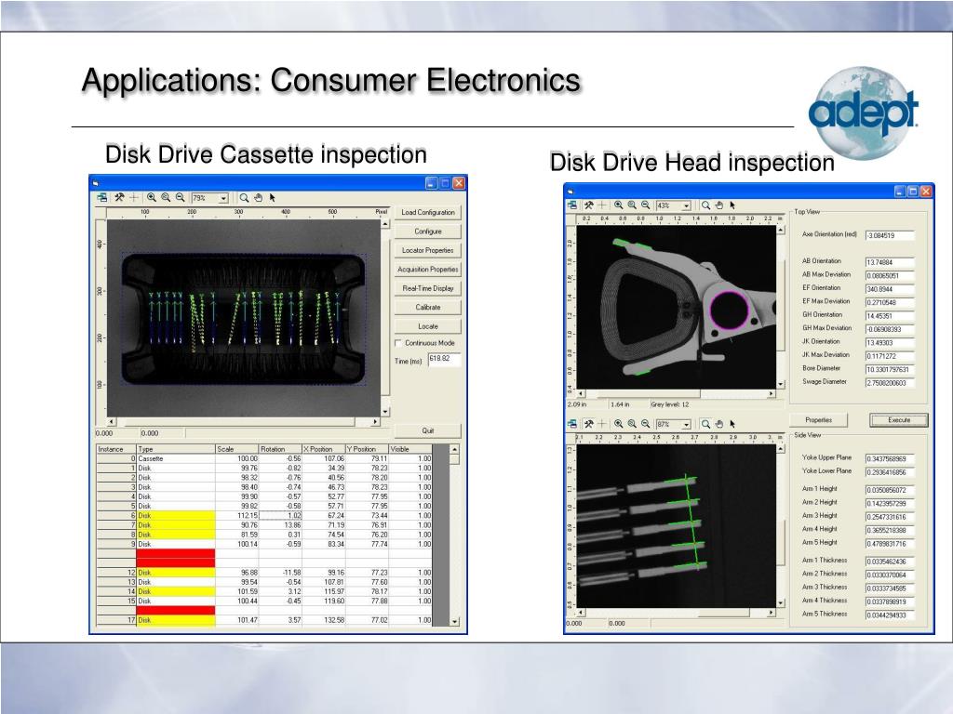Click Top View image vertical scrollbar down arrow
The image size is (953, 714).
coord(781,384)
